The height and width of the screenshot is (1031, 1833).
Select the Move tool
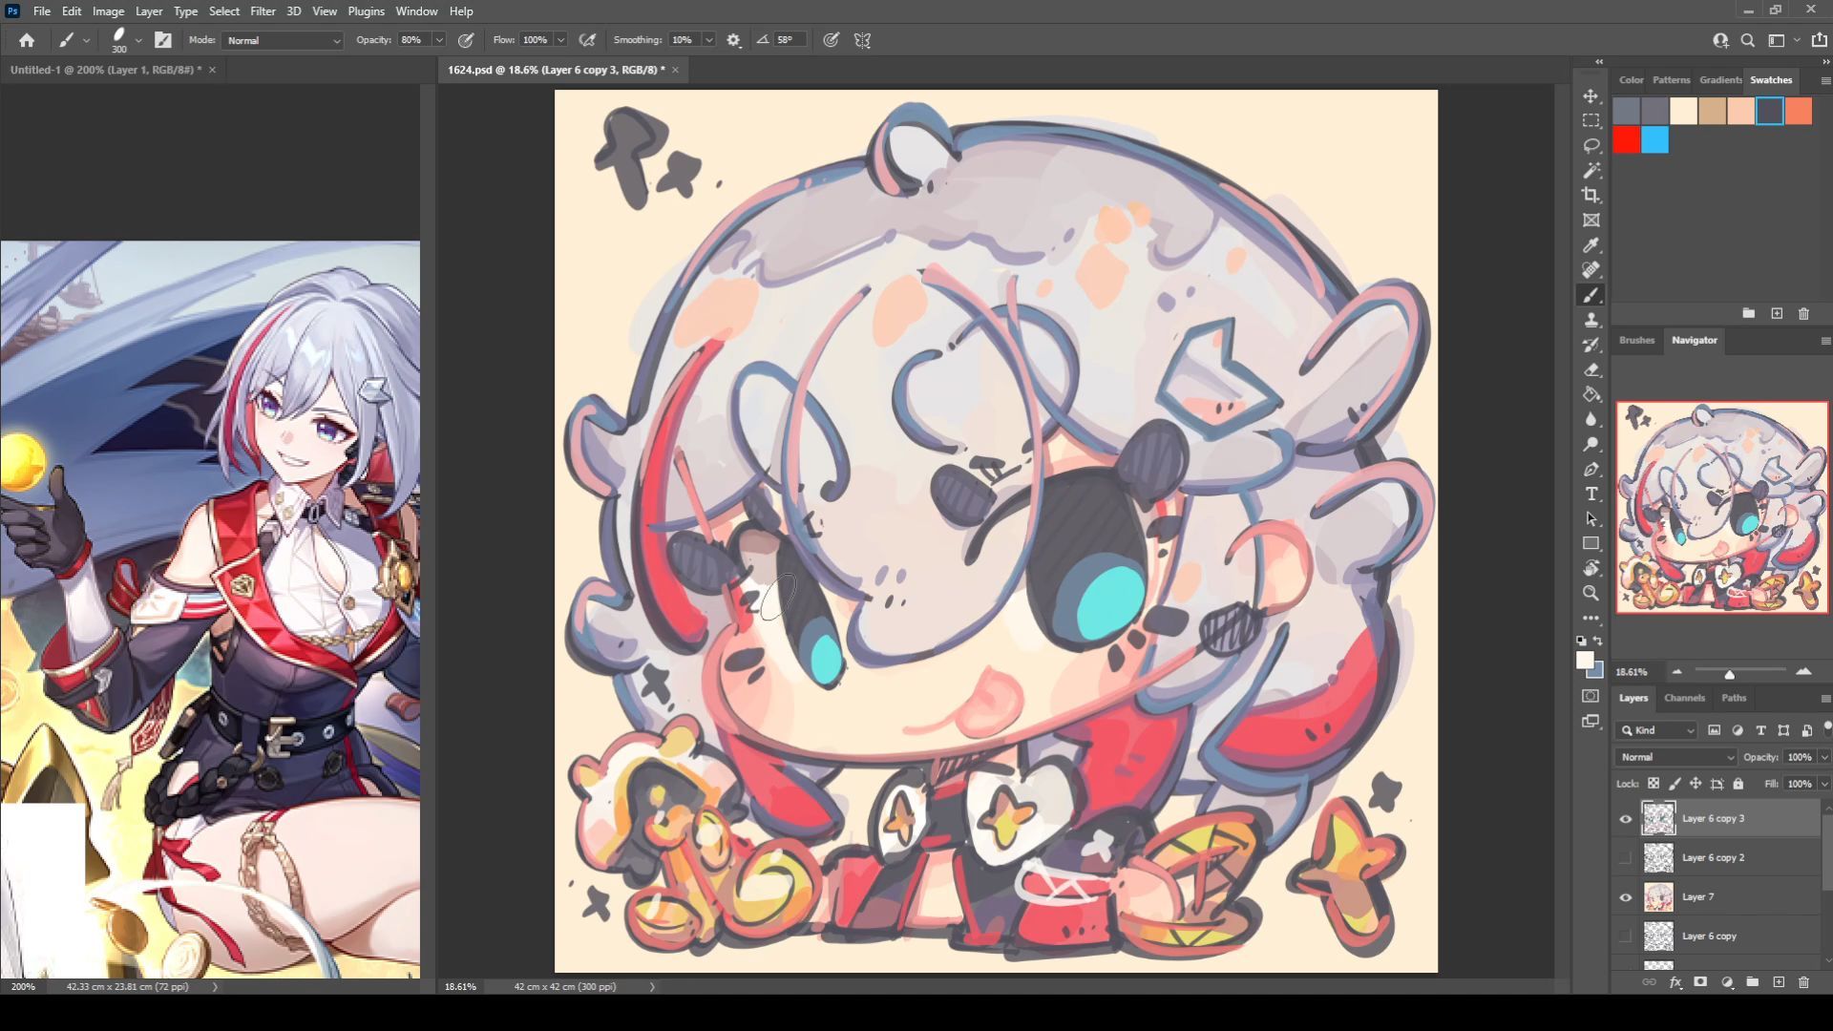[x=1591, y=96]
